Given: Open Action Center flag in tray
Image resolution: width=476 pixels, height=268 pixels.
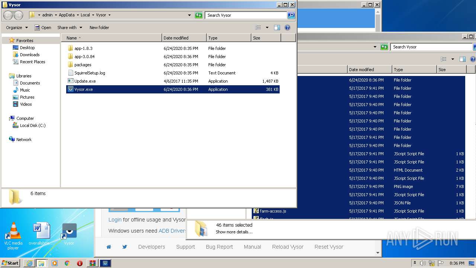Looking at the screenshot, I should [x=441, y=263].
